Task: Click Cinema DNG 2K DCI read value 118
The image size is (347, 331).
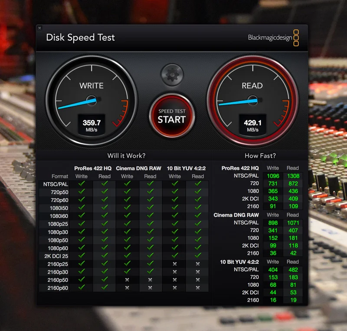Action: pyautogui.click(x=293, y=245)
